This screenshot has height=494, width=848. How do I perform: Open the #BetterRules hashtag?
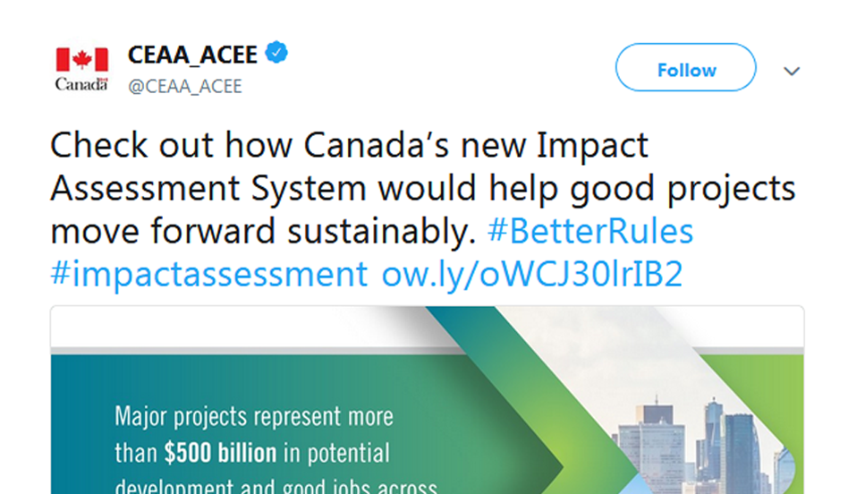coord(590,232)
